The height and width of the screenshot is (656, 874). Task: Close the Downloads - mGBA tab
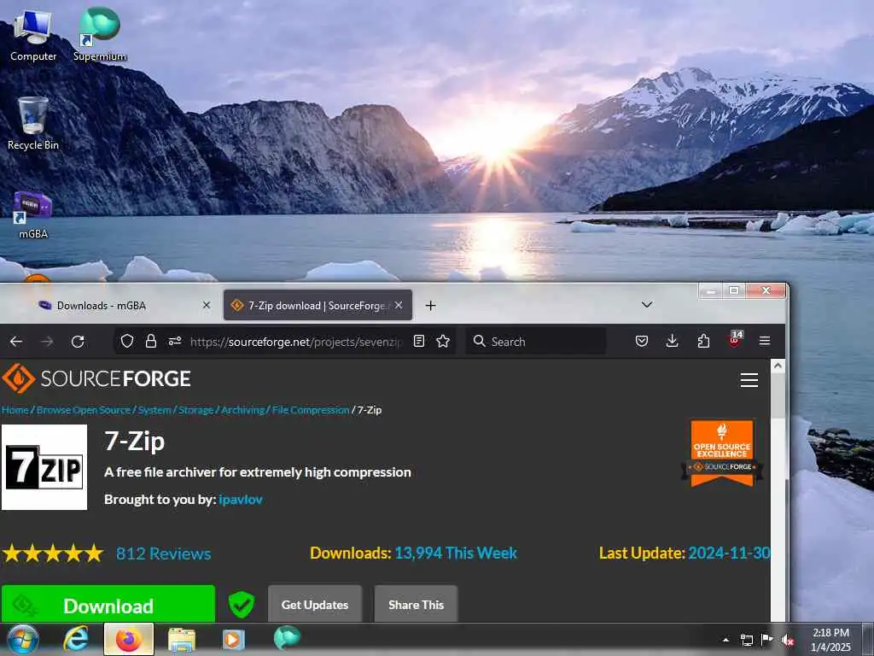pos(207,305)
